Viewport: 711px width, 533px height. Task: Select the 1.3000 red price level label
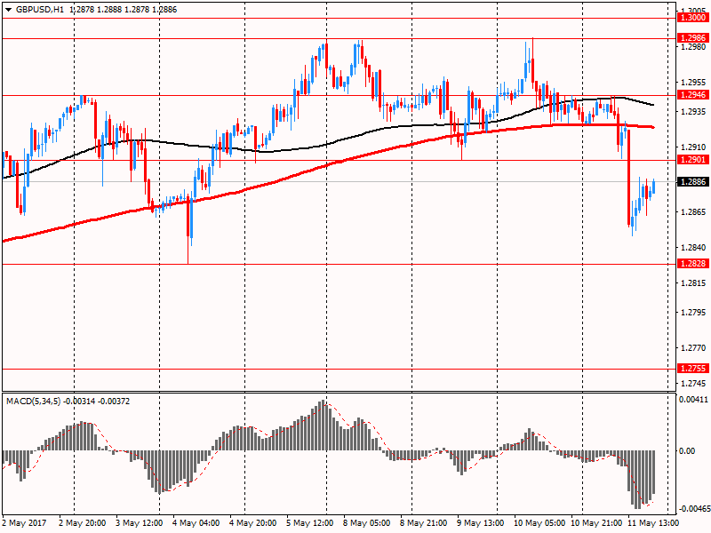pyautogui.click(x=694, y=18)
